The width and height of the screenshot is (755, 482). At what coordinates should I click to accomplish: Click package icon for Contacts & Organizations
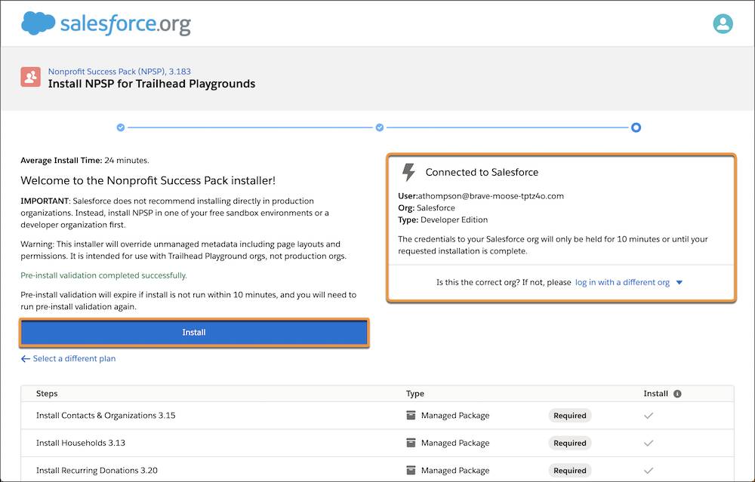point(411,415)
